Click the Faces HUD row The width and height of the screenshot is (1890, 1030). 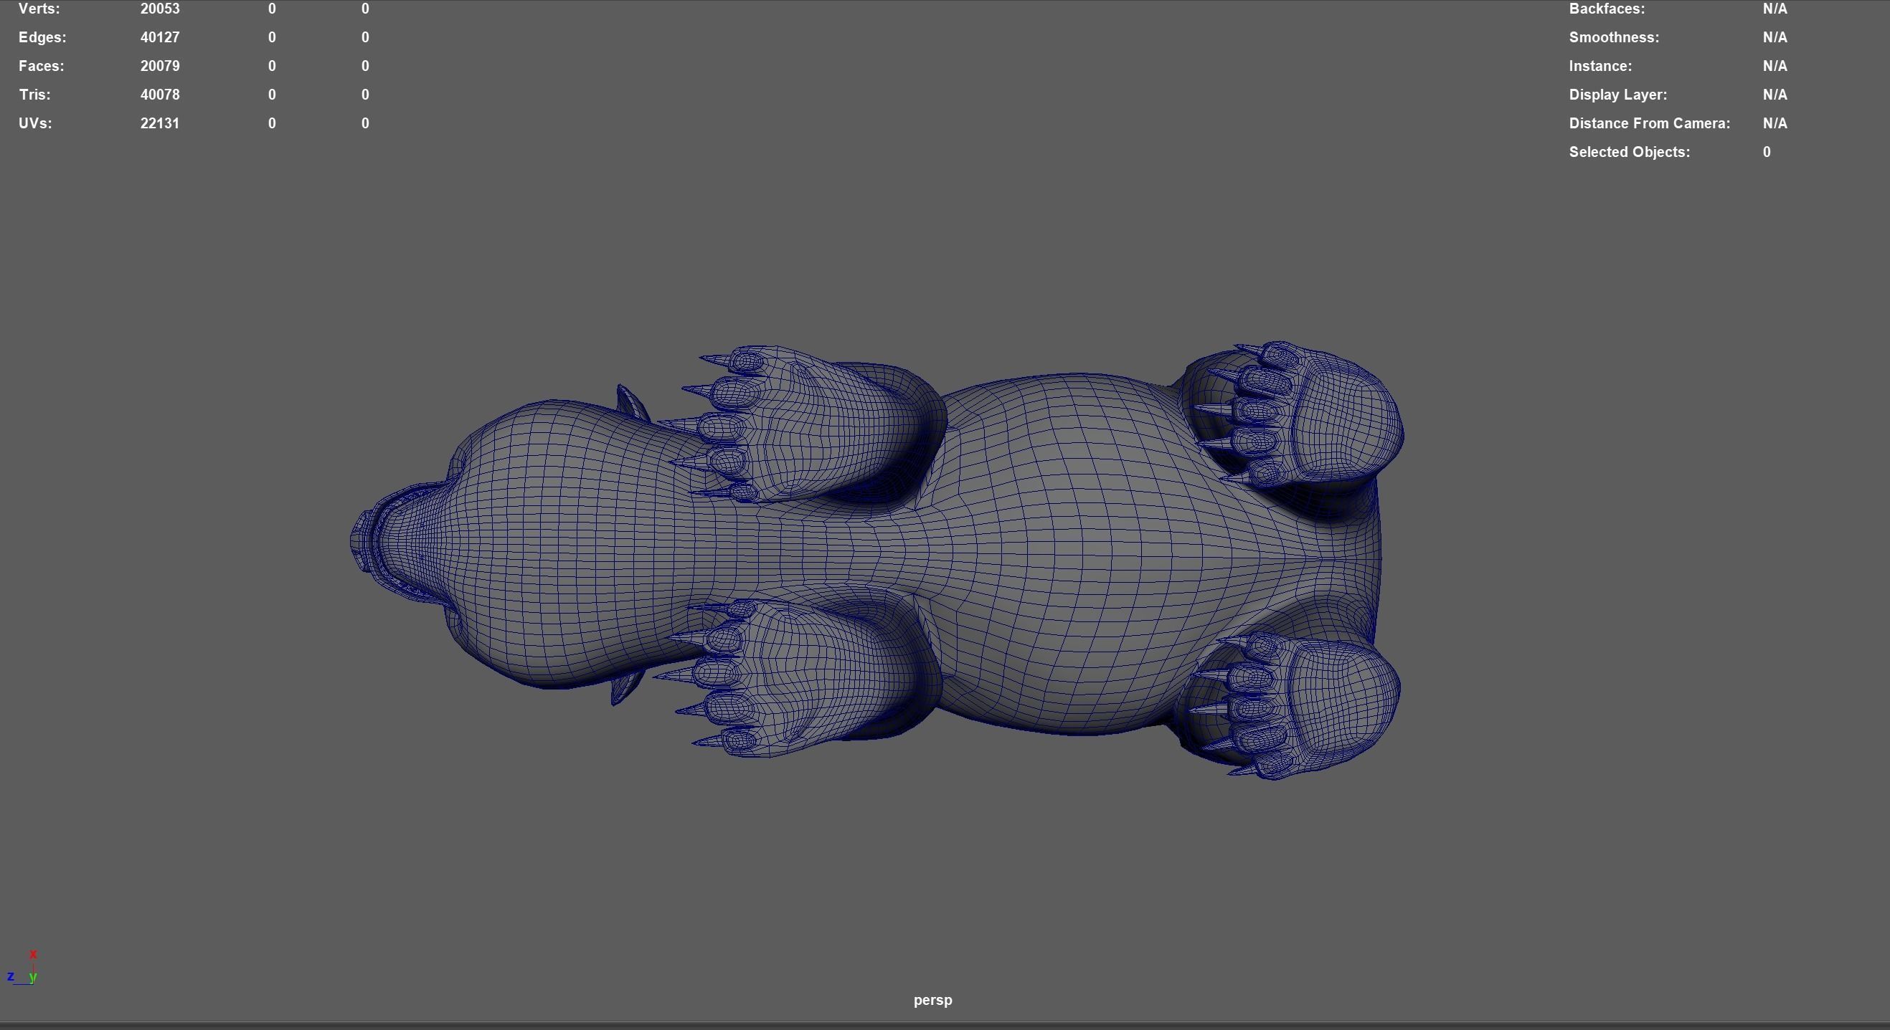(x=41, y=65)
